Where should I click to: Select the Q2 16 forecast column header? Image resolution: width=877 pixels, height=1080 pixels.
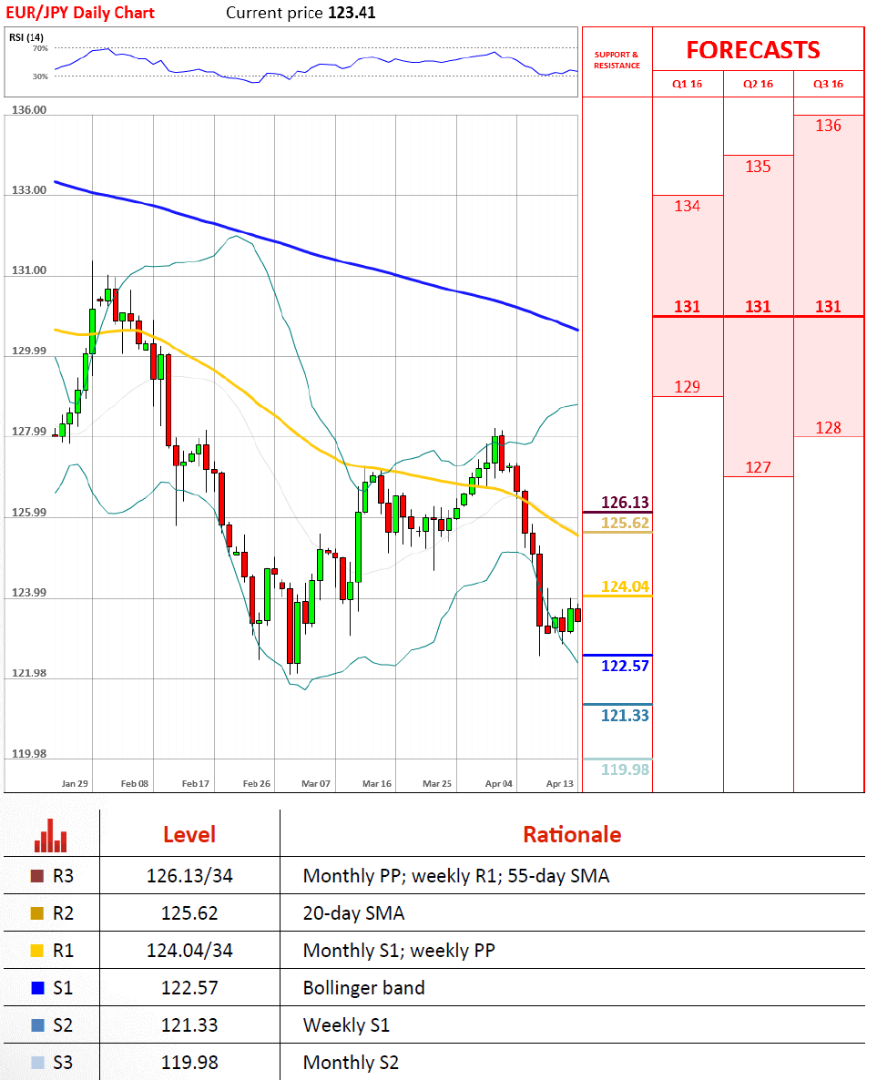click(758, 84)
